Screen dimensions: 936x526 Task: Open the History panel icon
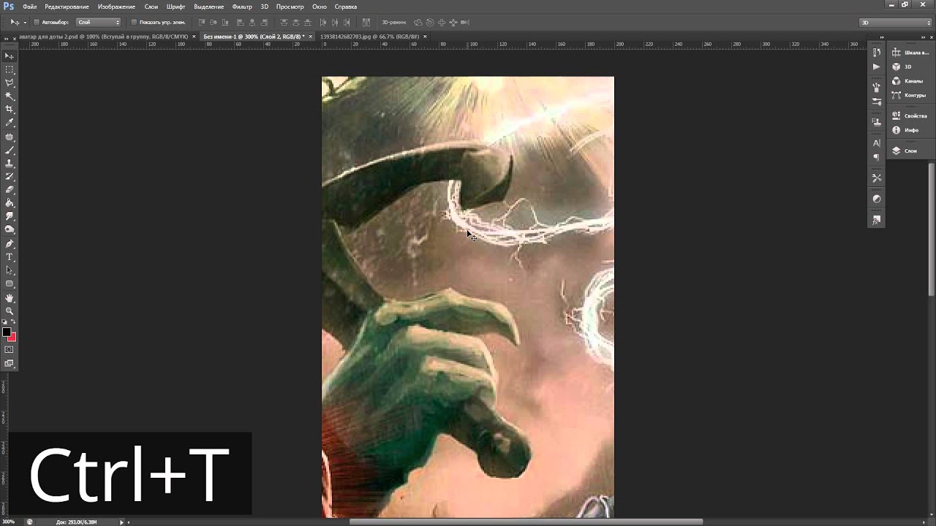point(877,53)
